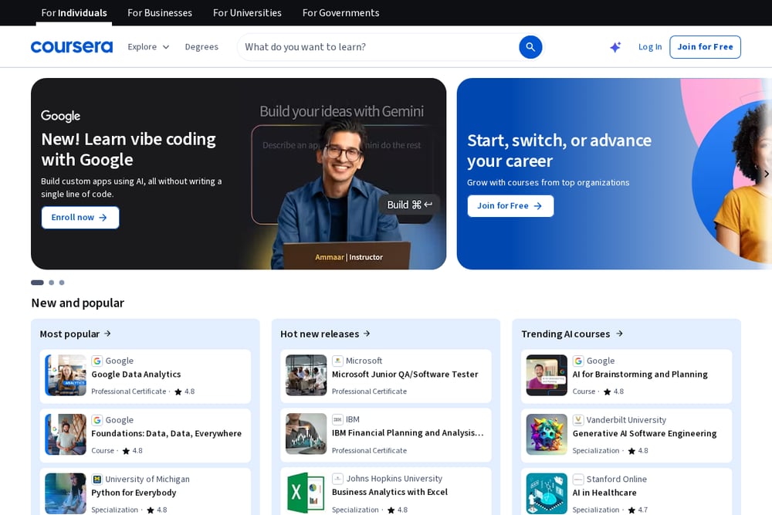The width and height of the screenshot is (772, 515).
Task: Open the Most popular section link
Action: click(76, 334)
